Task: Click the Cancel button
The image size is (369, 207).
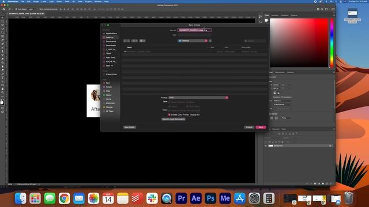Action: [x=249, y=127]
